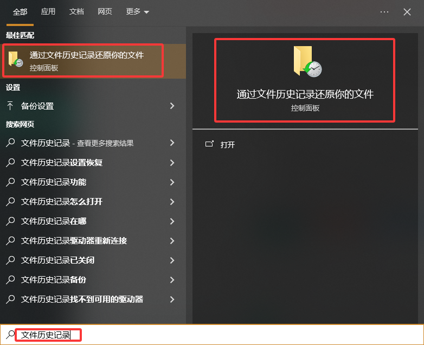Click search icon beside 文件历史记录在哪
424x345 pixels.
coord(10,221)
